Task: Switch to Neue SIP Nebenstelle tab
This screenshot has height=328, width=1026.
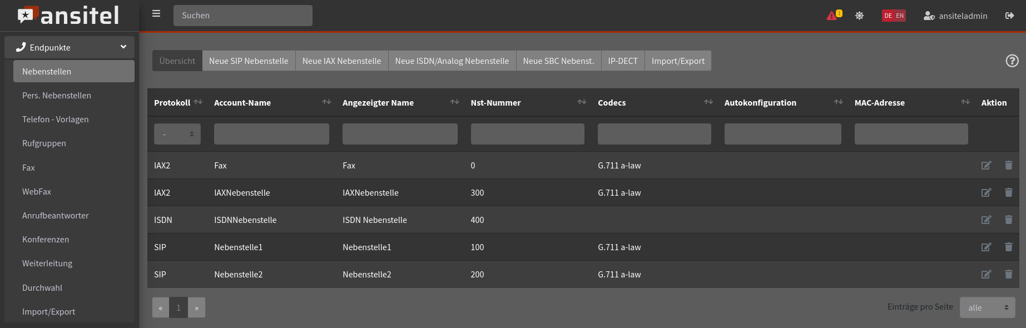Action: (249, 61)
